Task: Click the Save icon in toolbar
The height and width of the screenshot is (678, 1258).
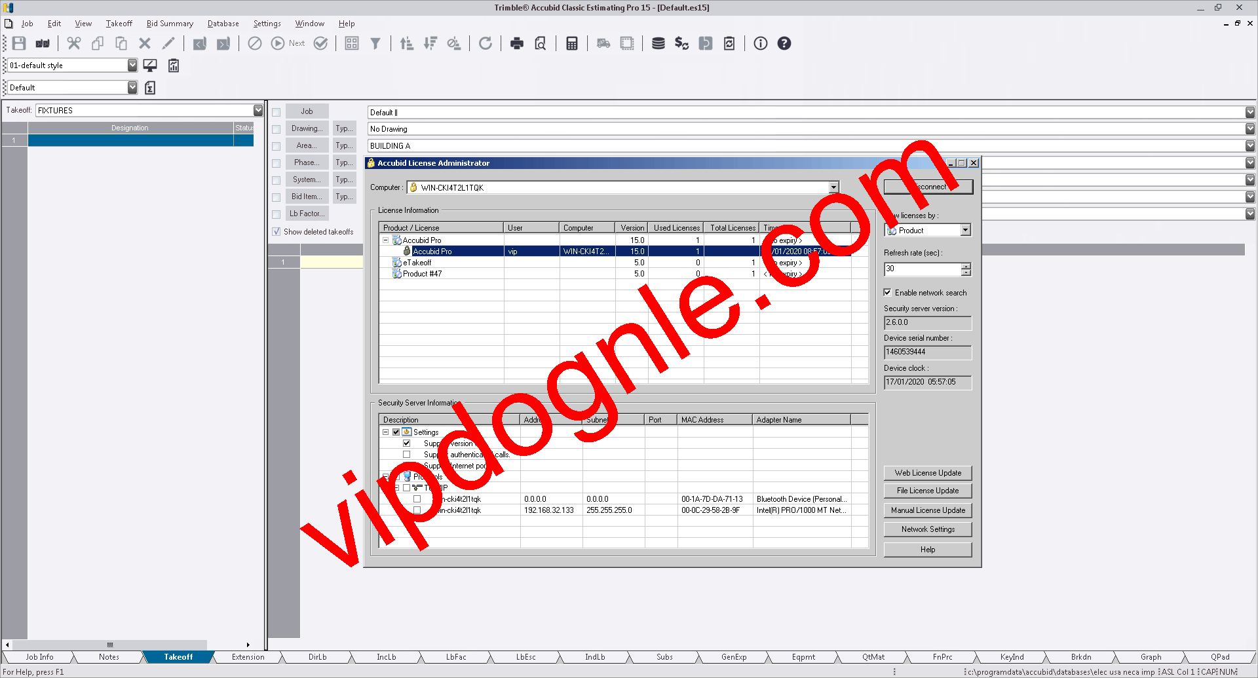Action: [x=19, y=43]
